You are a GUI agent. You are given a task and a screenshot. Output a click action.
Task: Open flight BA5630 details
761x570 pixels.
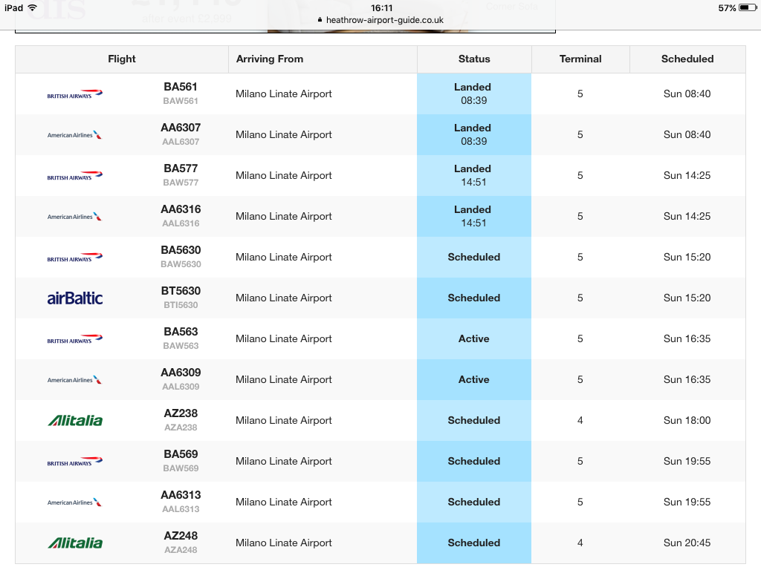tap(181, 249)
